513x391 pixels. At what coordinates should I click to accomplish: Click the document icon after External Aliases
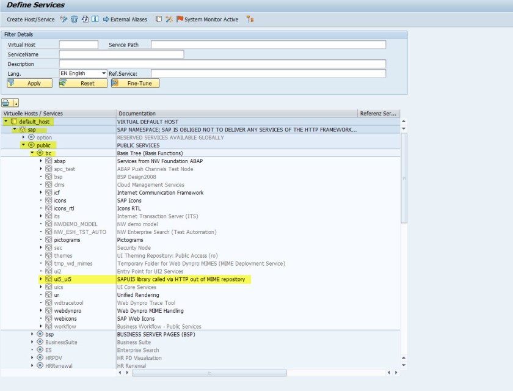point(159,20)
